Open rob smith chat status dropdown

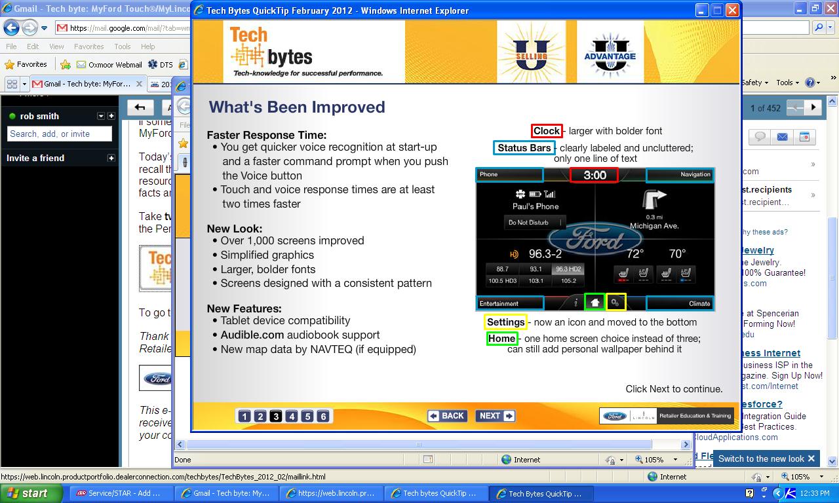(x=101, y=116)
